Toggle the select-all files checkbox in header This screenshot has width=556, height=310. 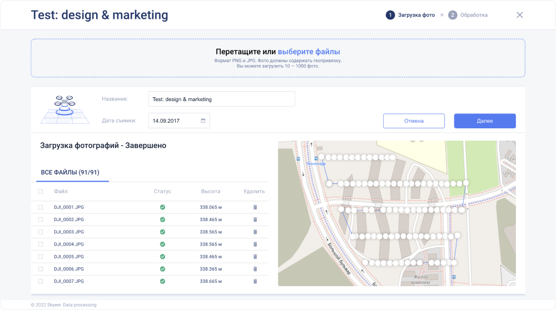click(41, 192)
